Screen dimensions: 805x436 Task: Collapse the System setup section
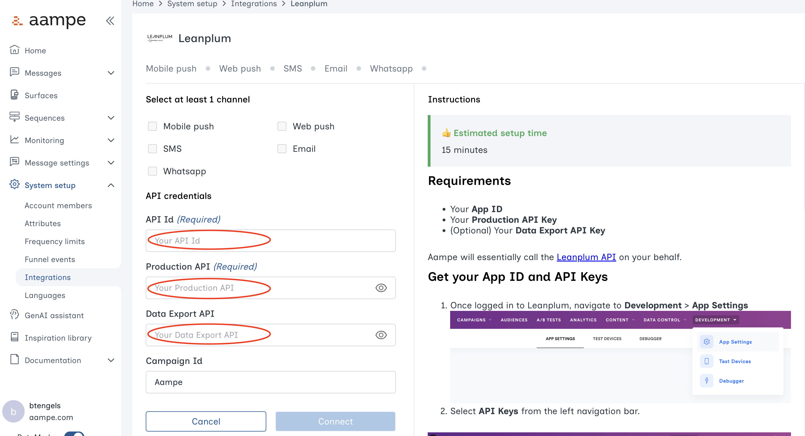(x=111, y=185)
